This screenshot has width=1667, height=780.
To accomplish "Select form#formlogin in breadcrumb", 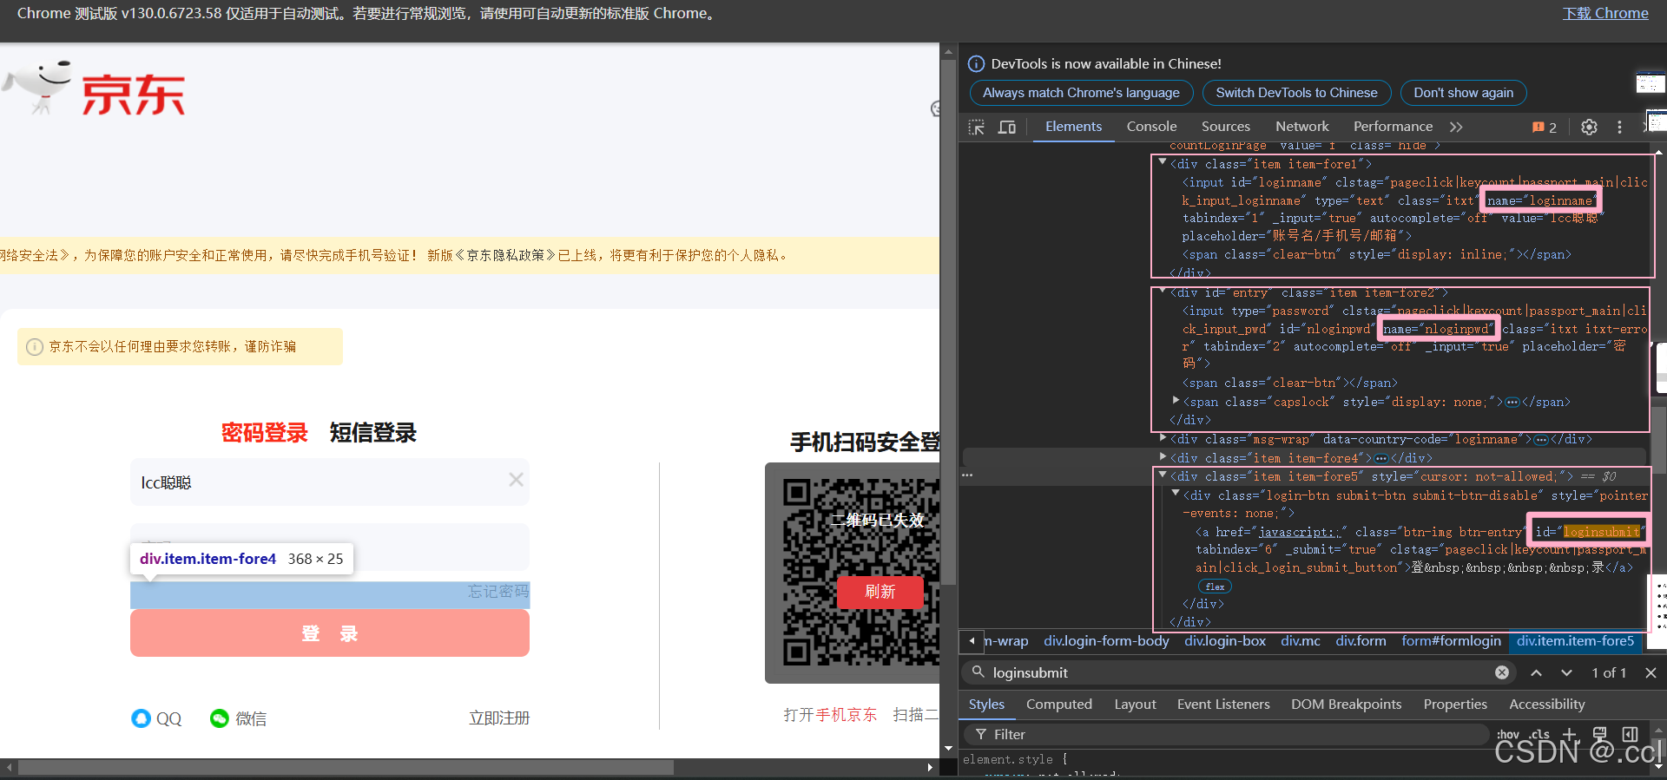I will pos(1451,641).
